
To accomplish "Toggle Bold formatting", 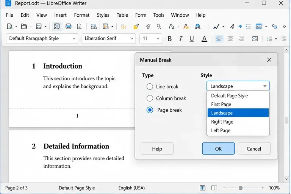I will point(169,39).
